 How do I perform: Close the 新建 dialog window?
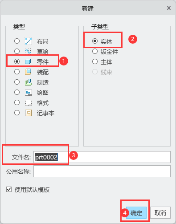coord(169,8)
